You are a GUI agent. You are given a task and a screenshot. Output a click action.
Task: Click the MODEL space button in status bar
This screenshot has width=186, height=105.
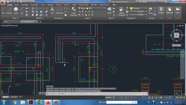[108, 97]
